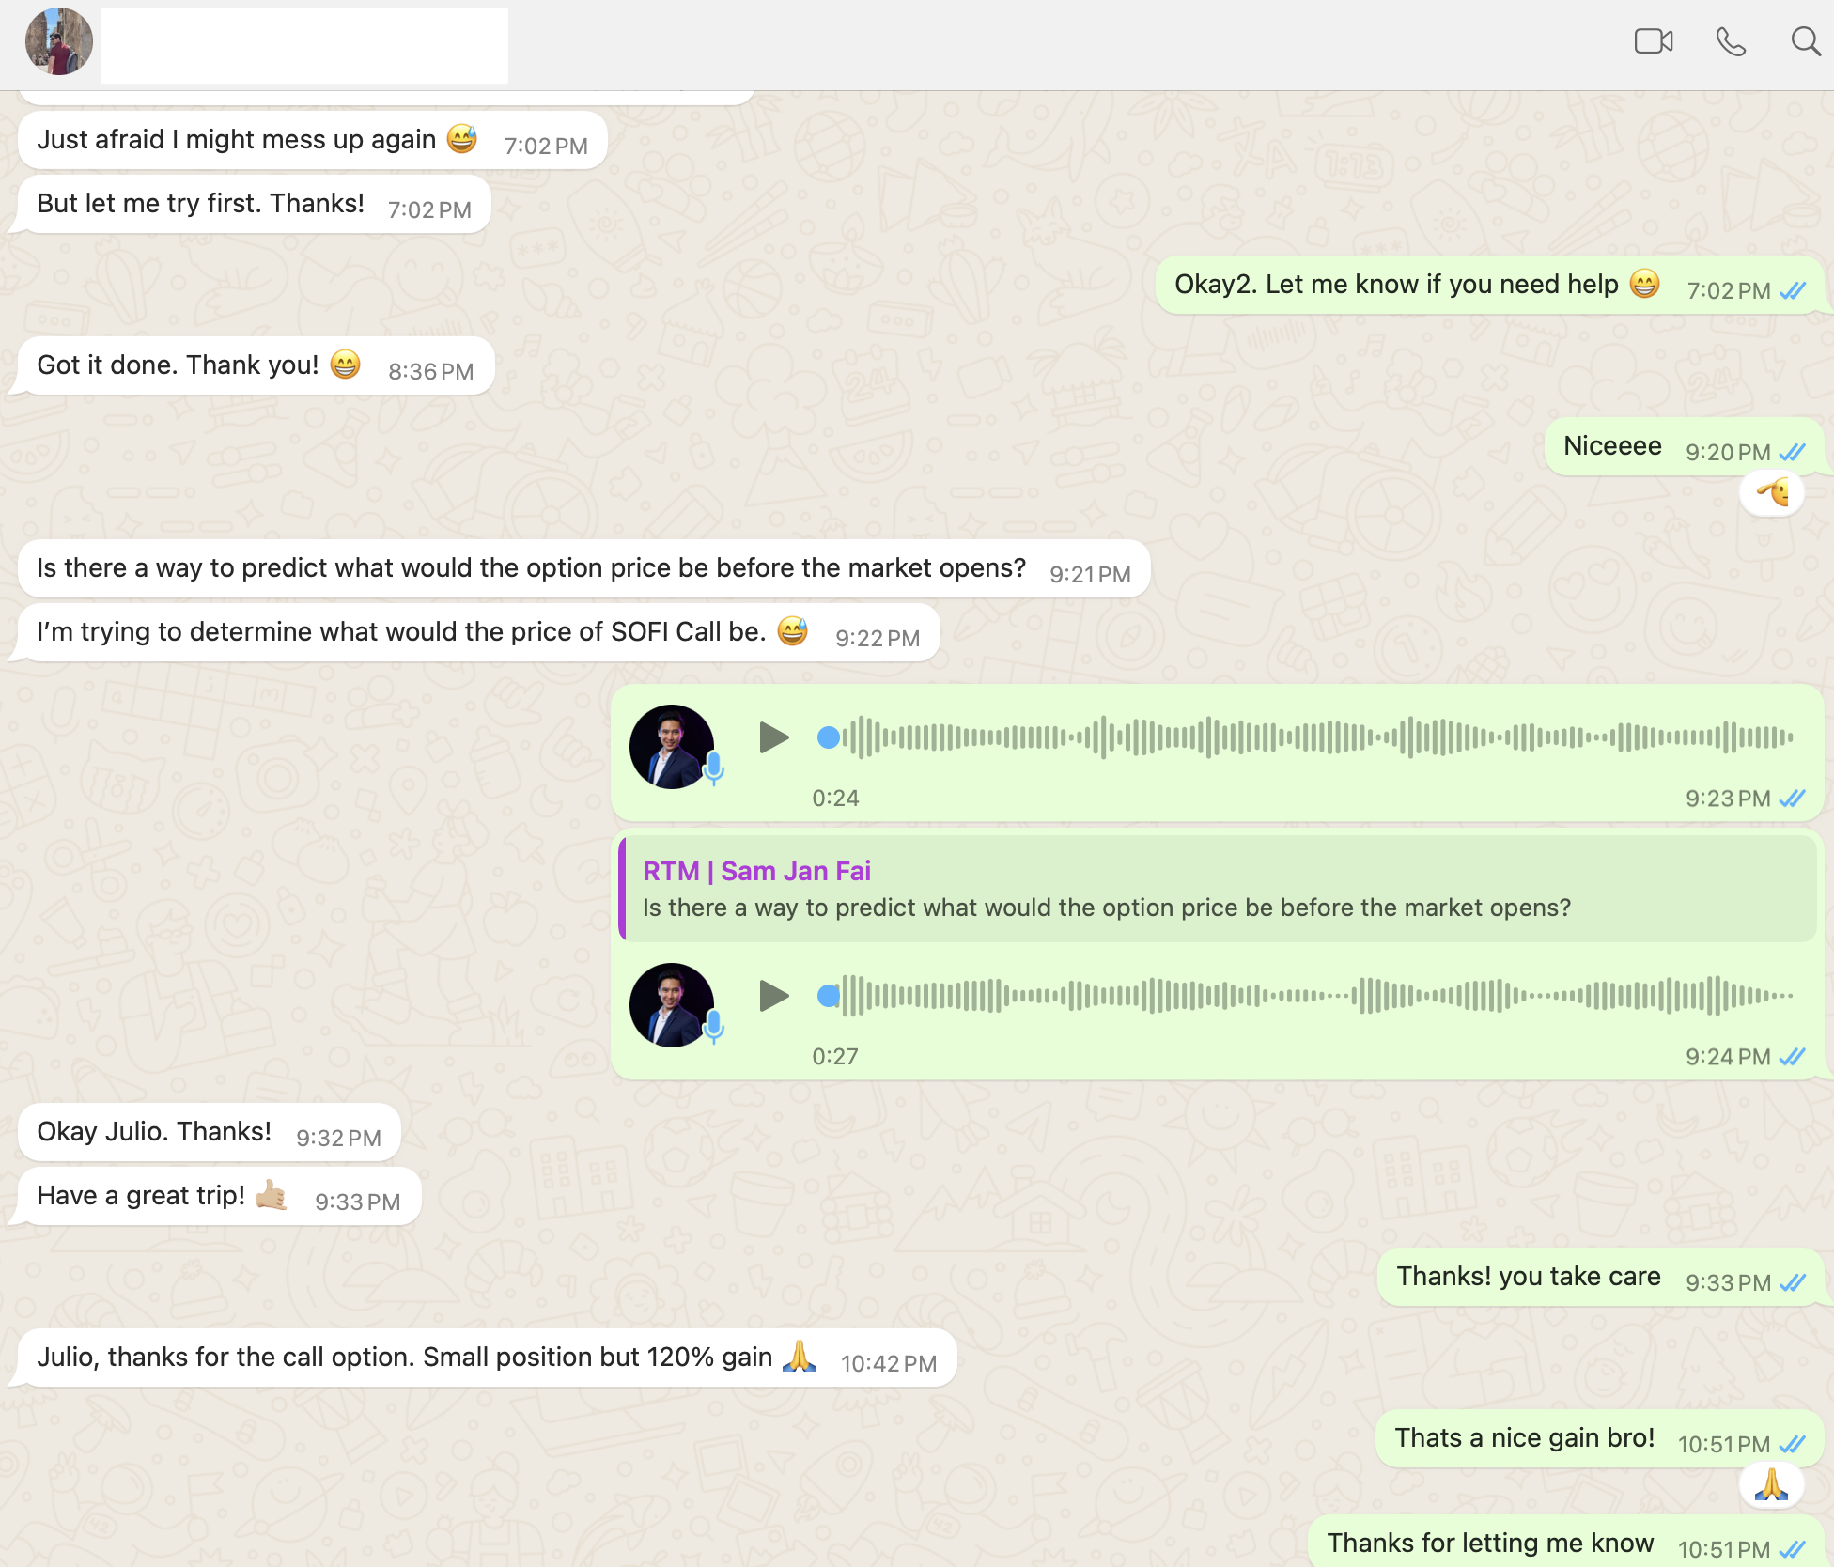The width and height of the screenshot is (1834, 1567).
Task: Click the contact name field in header
Action: (304, 45)
